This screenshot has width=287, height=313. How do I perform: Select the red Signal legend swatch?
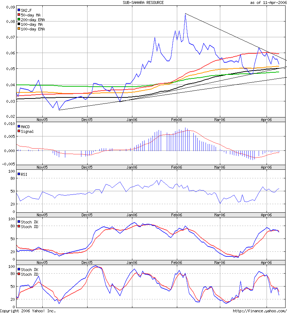click(x=19, y=131)
